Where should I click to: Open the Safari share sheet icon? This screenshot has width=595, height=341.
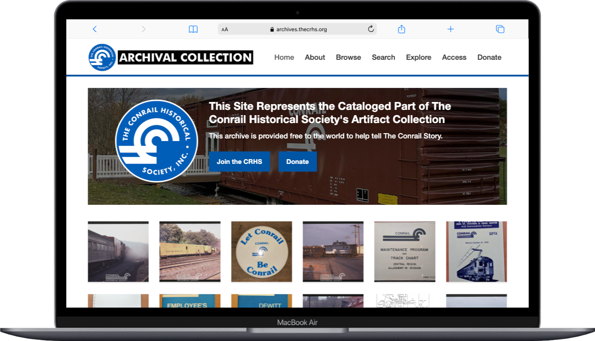(401, 29)
